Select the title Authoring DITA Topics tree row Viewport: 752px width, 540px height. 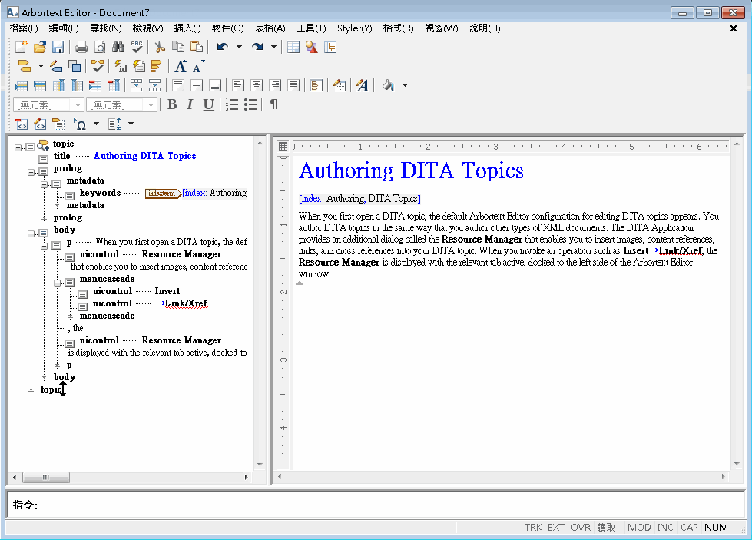[124, 156]
